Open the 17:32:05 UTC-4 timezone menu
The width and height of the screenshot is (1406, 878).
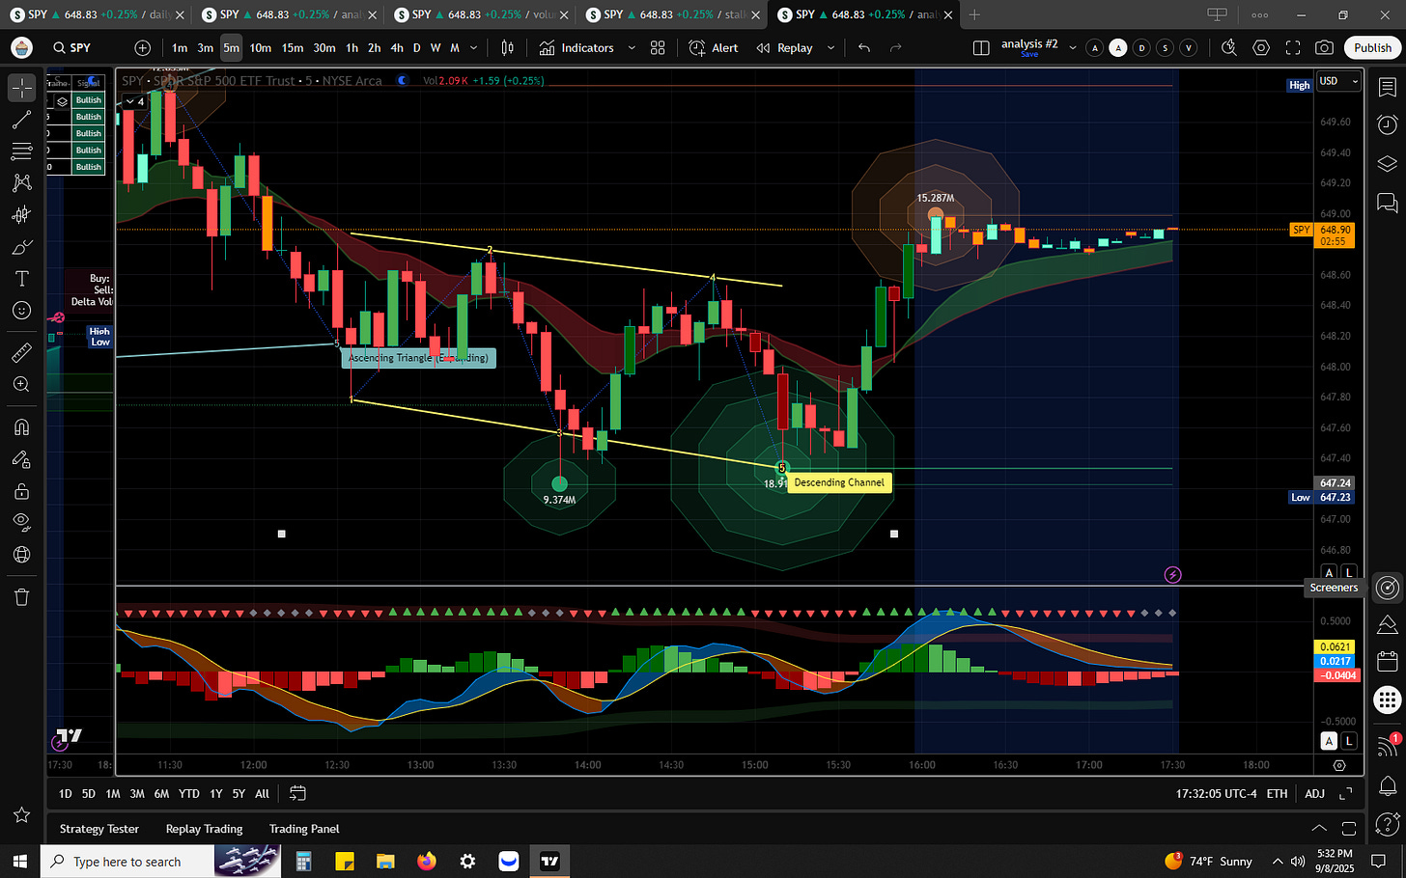1216,794
